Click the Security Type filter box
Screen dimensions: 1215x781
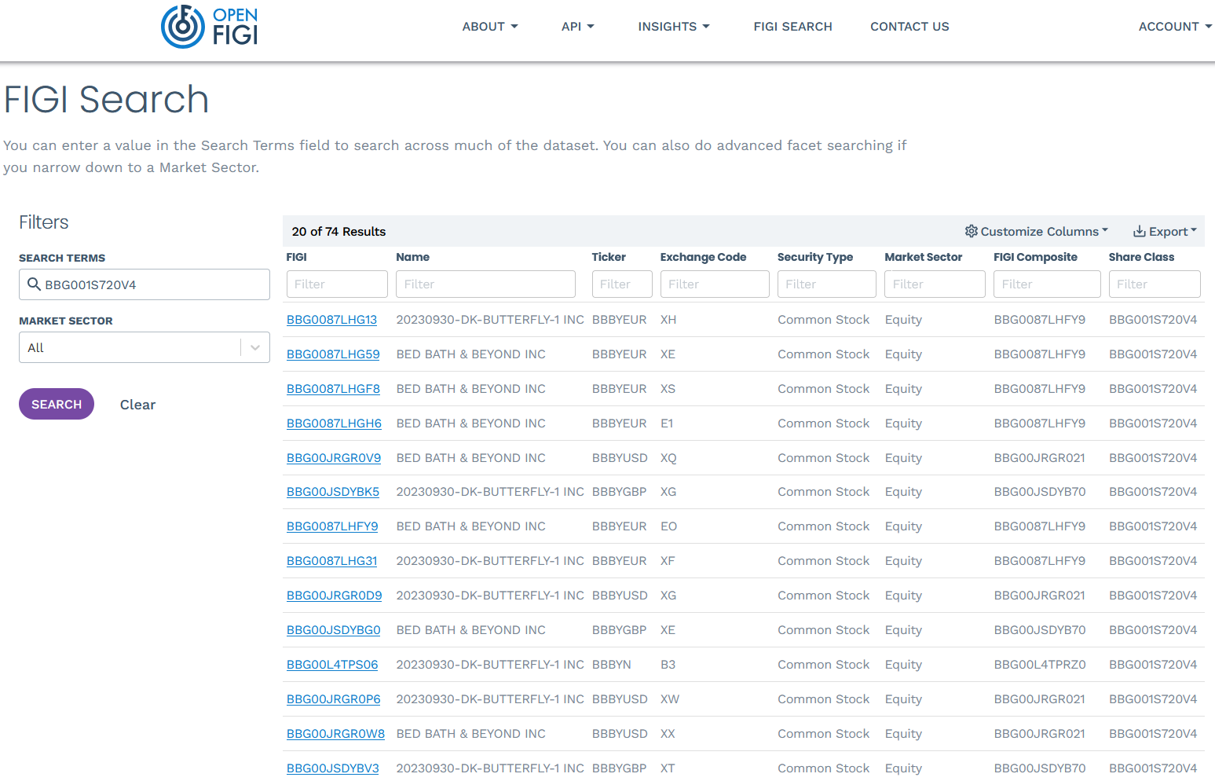[x=827, y=284]
